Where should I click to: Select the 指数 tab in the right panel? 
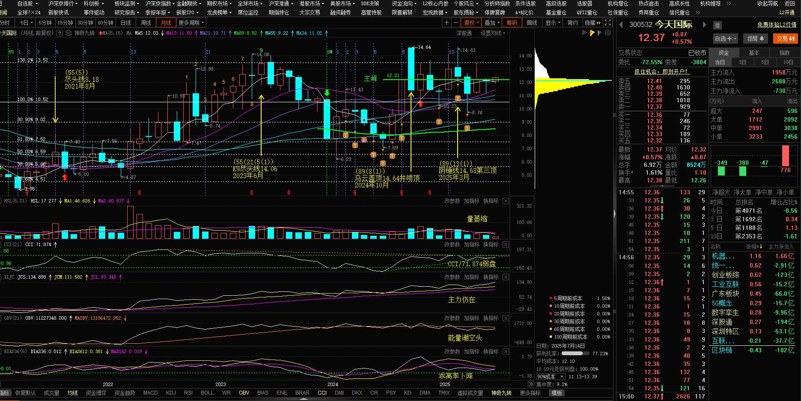[x=785, y=53]
